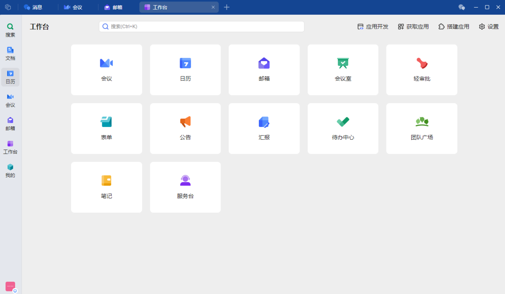Screen dimensions: 505x294
Task: Open the 待办中心 to-do center
Action: coord(343,128)
